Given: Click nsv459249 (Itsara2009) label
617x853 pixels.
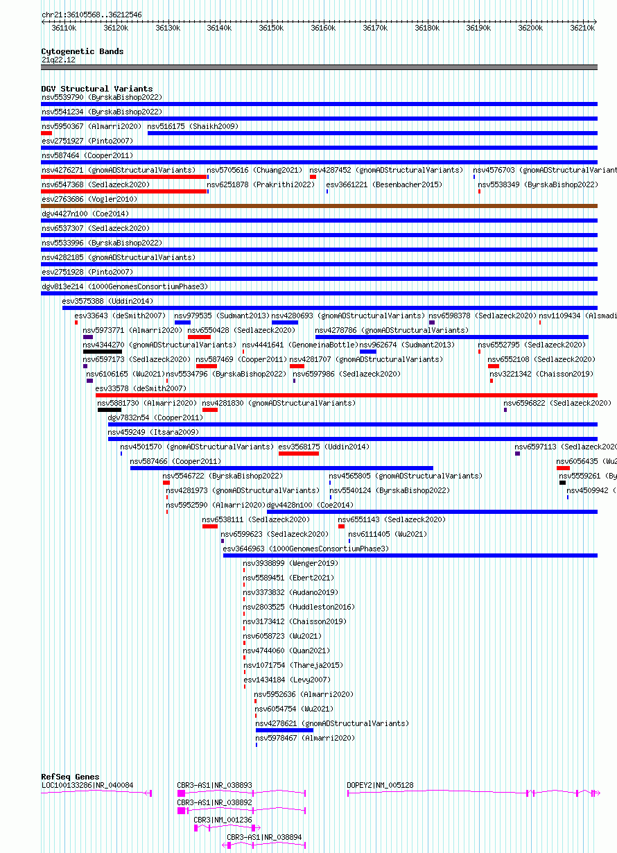Looking at the screenshot, I should 154,432.
